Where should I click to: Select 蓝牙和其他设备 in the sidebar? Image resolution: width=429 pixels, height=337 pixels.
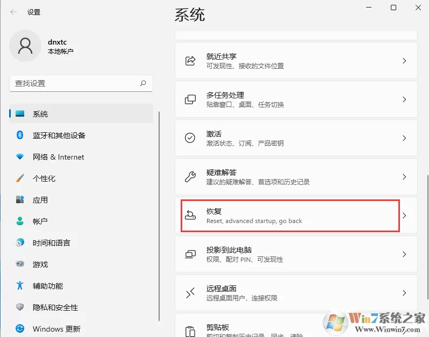[x=81, y=135]
